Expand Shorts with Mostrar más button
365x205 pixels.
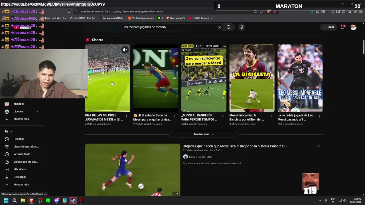(x=204, y=134)
